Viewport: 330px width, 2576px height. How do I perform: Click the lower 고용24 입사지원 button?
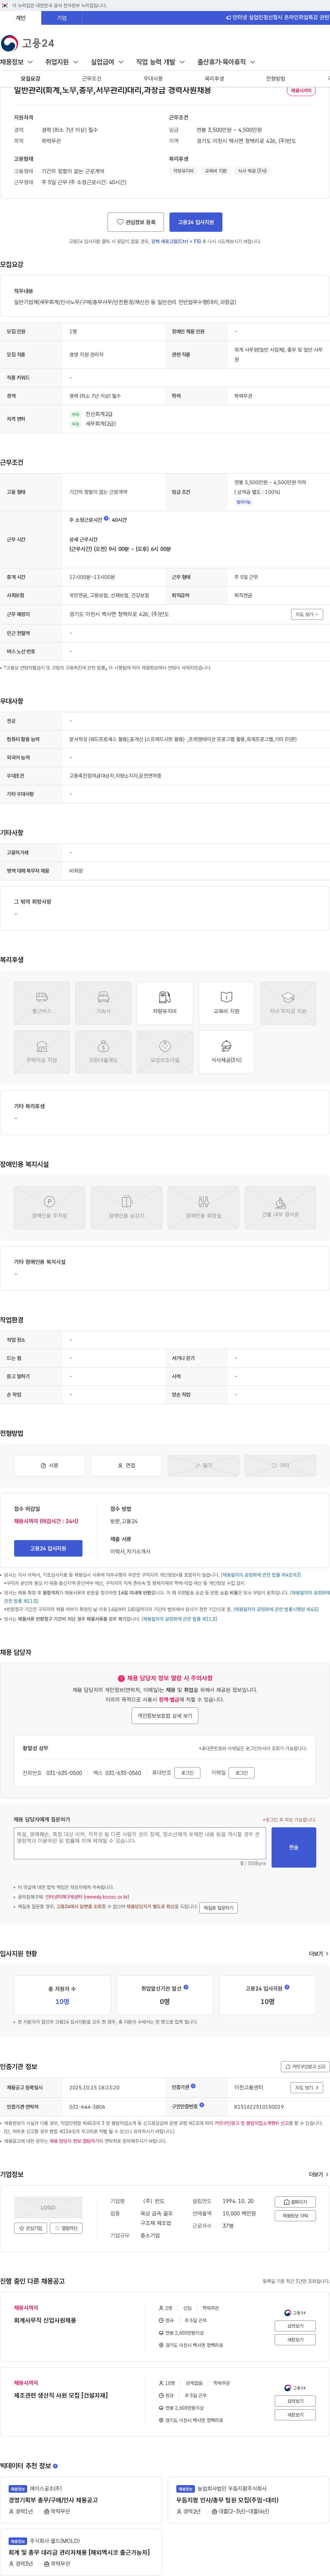click(48, 1548)
